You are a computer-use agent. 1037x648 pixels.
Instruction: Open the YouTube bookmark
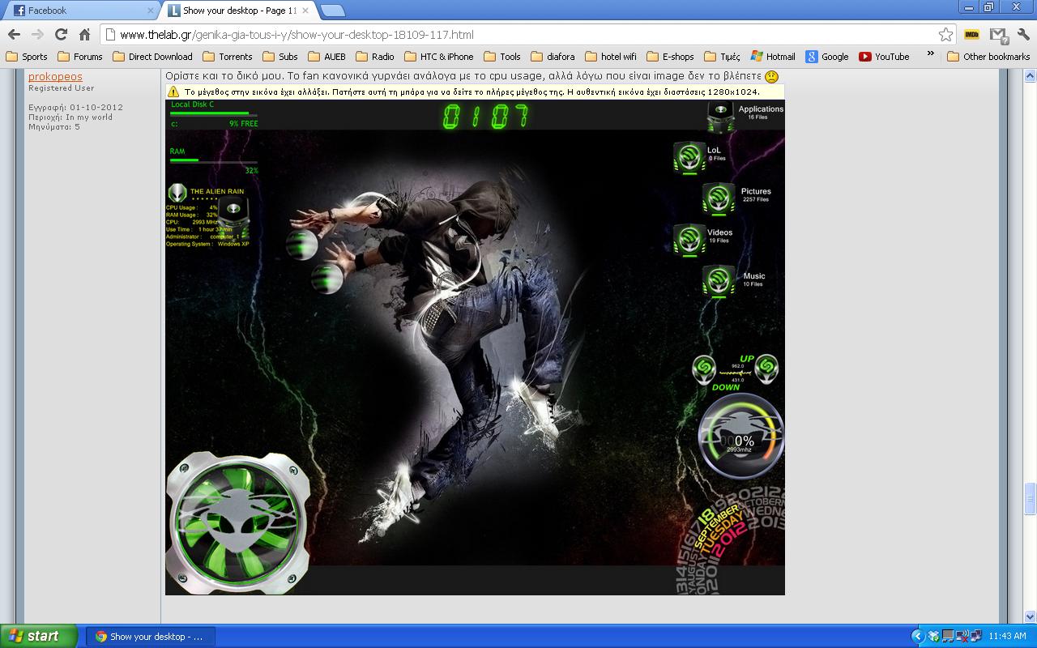(884, 57)
